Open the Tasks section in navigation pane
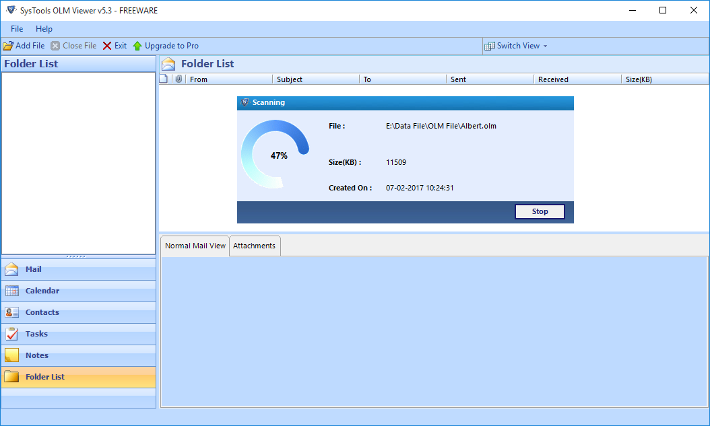710x426 pixels. (x=79, y=334)
